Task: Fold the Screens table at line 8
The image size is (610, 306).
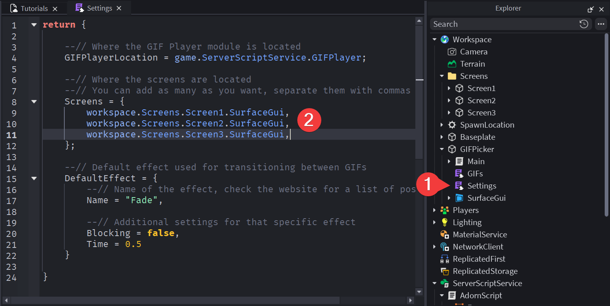Action: (x=34, y=102)
